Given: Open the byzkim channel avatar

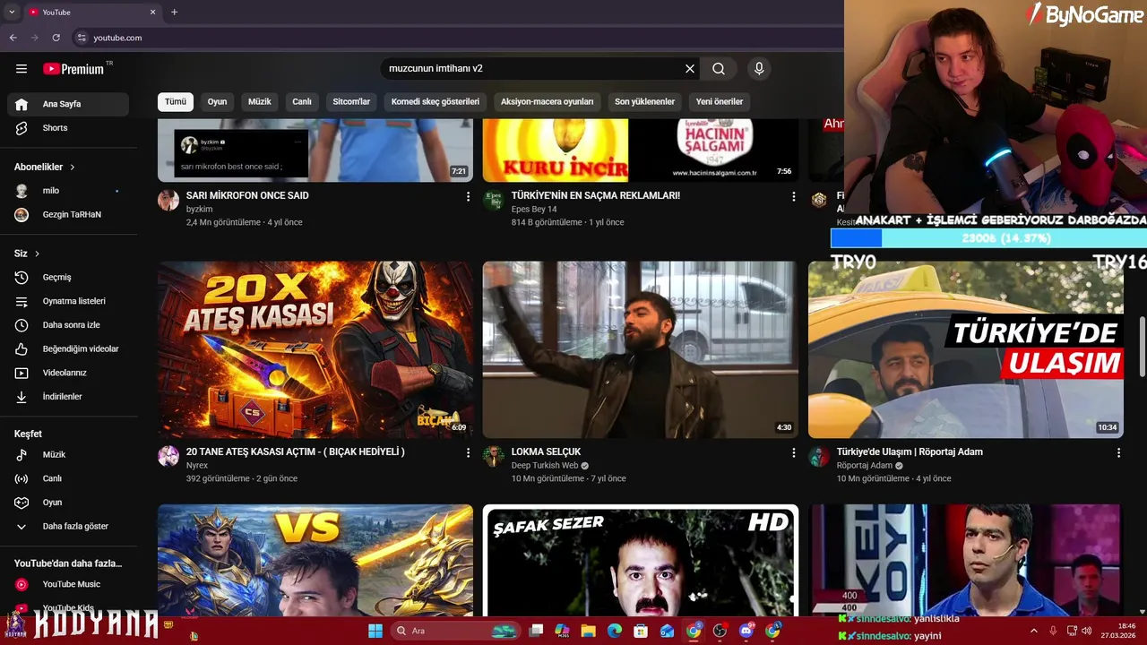Looking at the screenshot, I should [168, 201].
